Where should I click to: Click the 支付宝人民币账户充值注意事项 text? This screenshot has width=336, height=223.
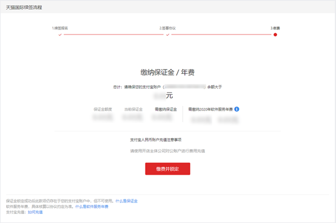coord(156,140)
